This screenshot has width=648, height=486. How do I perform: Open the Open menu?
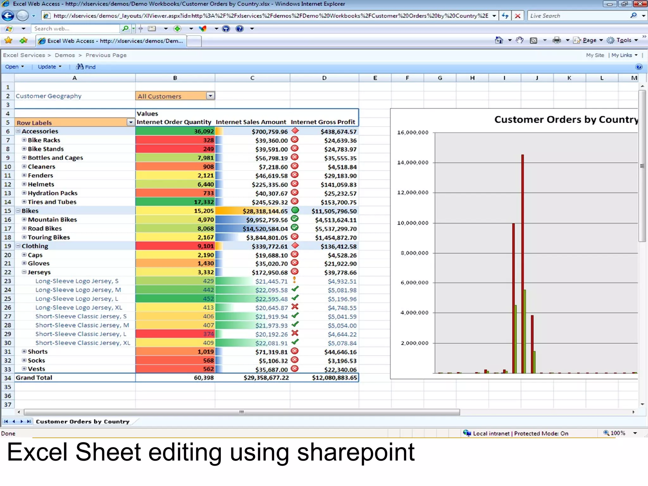coord(15,67)
